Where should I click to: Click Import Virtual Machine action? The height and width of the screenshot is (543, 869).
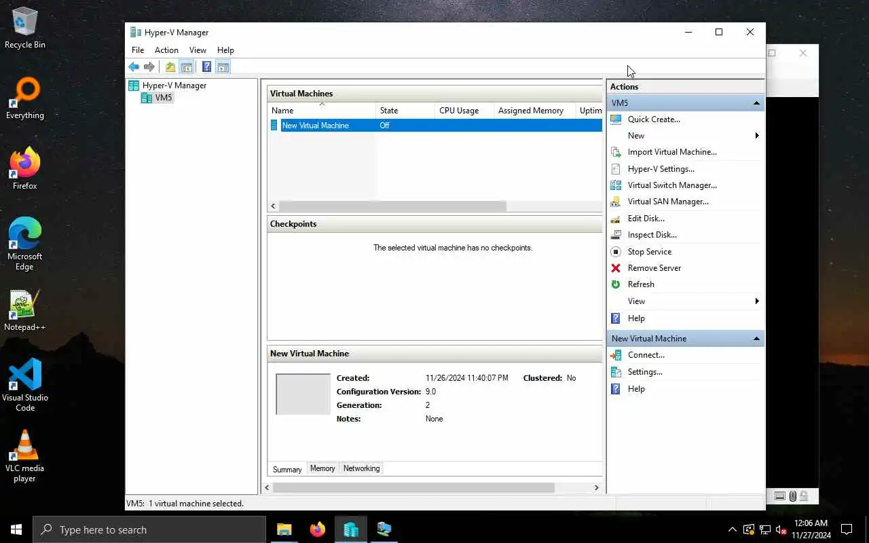click(x=672, y=152)
